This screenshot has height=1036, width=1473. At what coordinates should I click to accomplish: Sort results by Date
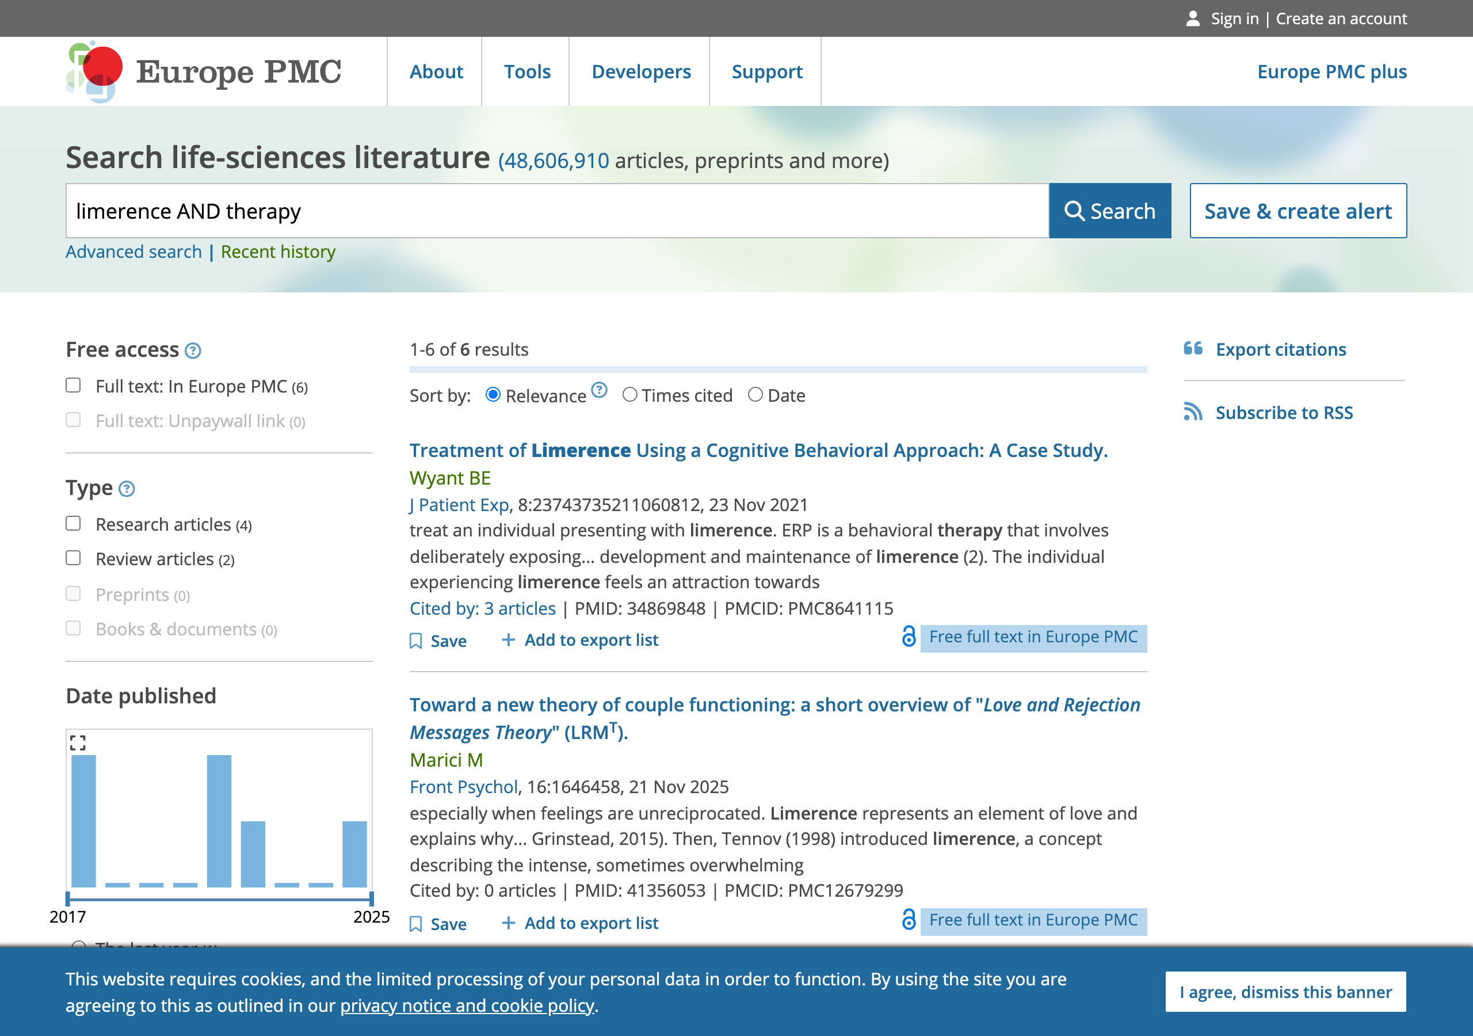(x=755, y=395)
